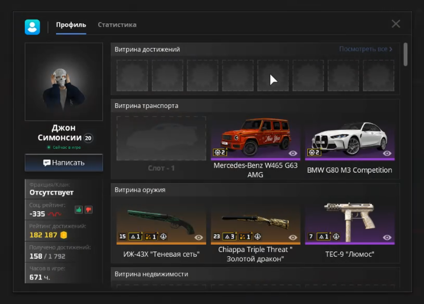Toggle eye visibility on BMW G80 M3
The image size is (424, 304).
387,153
